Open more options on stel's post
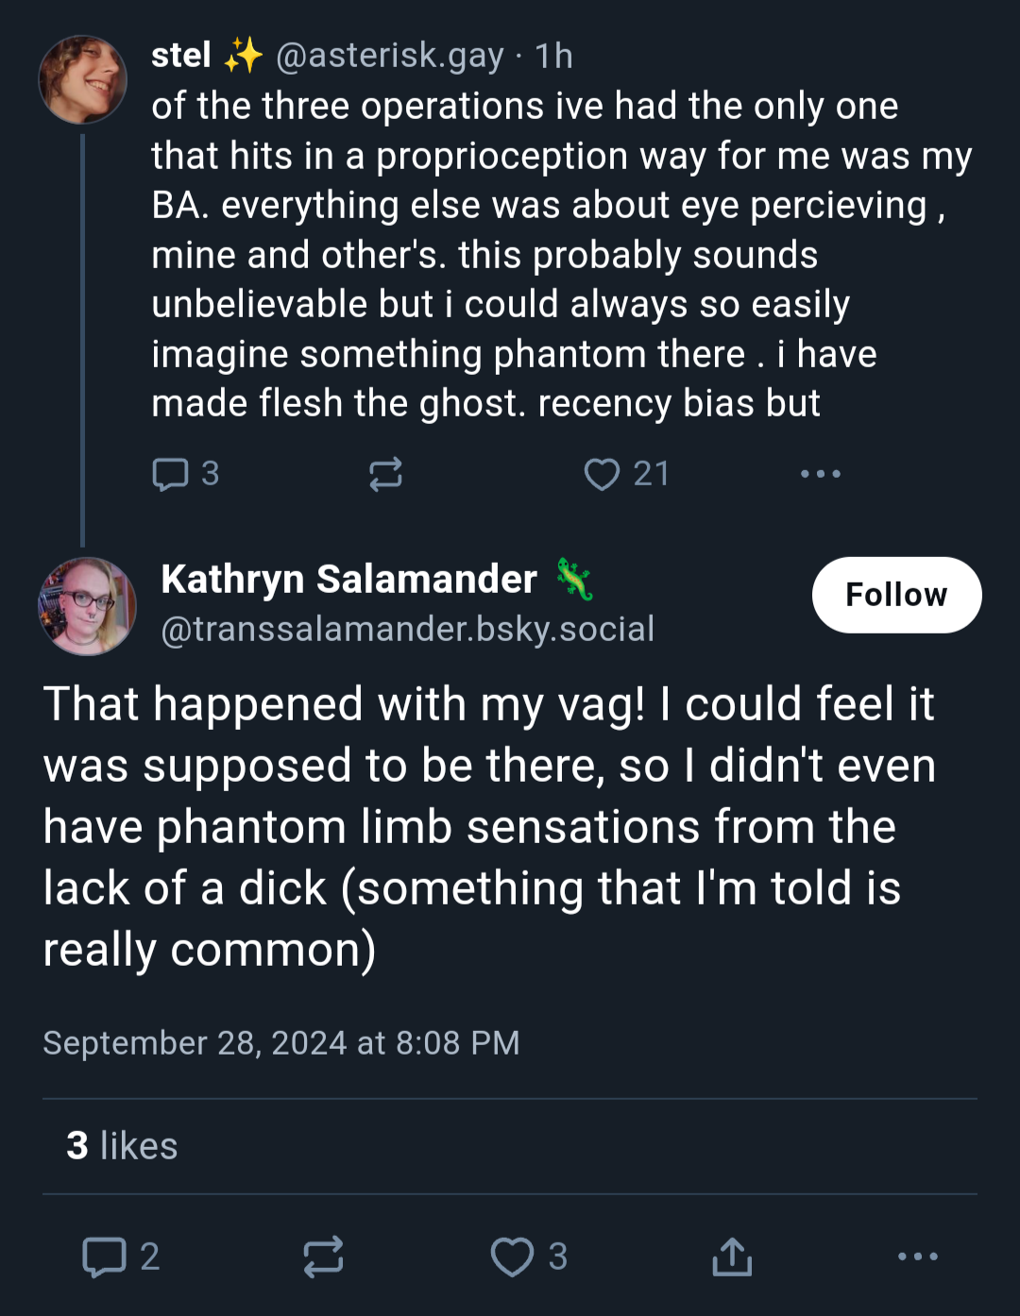This screenshot has height=1316, width=1020. (x=820, y=474)
